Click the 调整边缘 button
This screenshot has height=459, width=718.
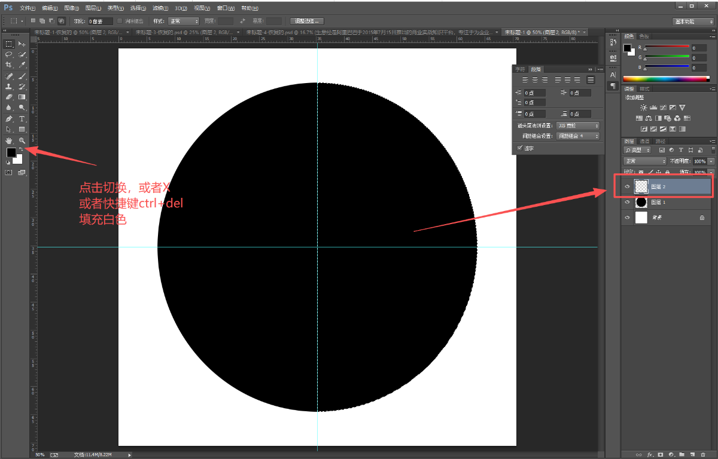coord(308,21)
